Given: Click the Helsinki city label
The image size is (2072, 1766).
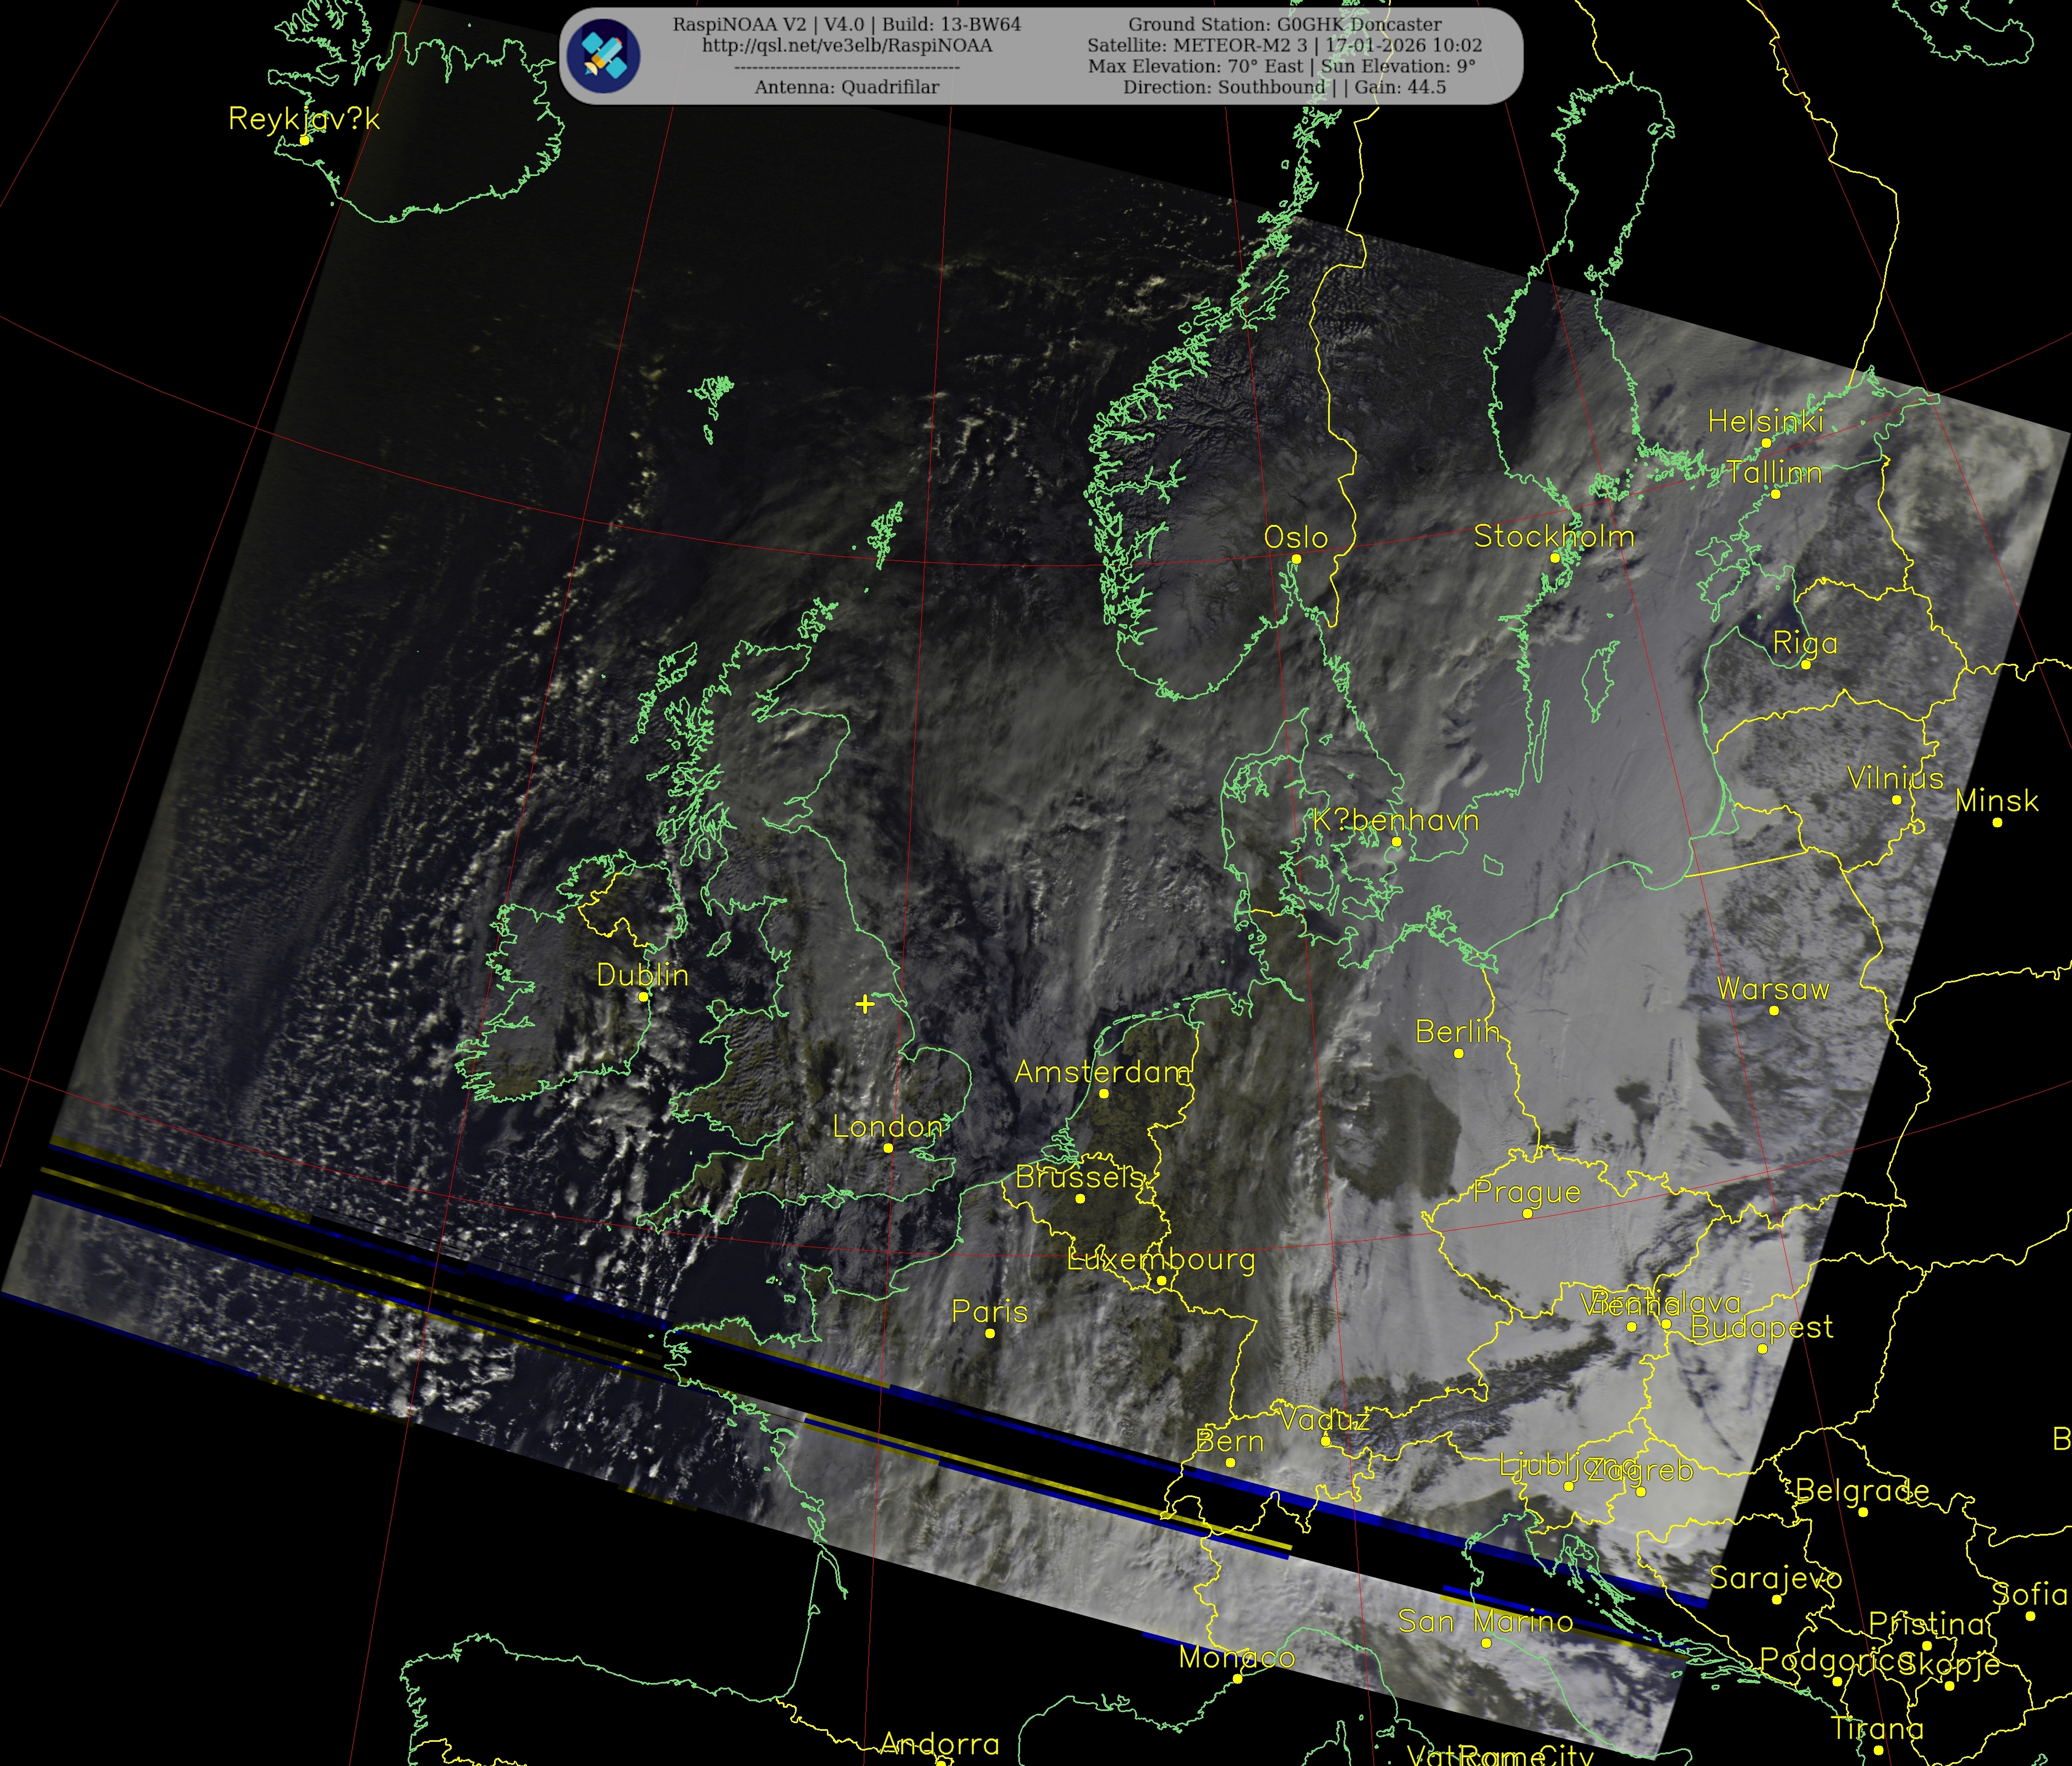Looking at the screenshot, I should click(x=1765, y=421).
